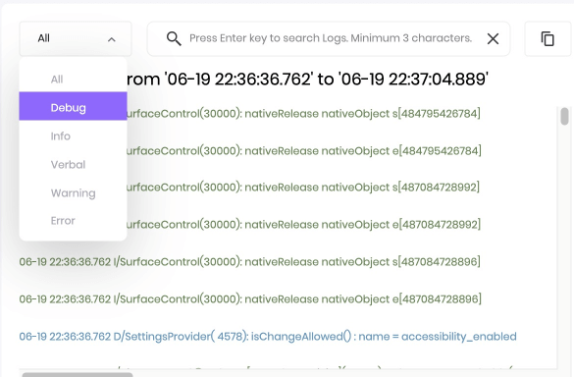
Task: Click log line nativeObject s[484795426784]
Action: pyautogui.click(x=303, y=114)
